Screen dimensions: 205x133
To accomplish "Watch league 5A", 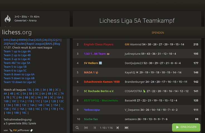I will (24, 93).
